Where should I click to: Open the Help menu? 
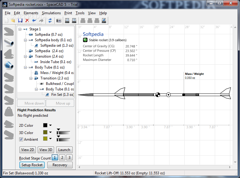(x=103, y=13)
